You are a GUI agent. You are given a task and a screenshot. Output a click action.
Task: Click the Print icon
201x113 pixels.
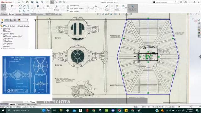37,2
